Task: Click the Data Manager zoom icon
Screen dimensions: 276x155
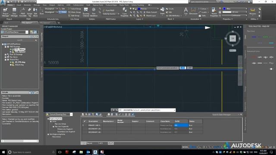Action: click(x=97, y=115)
